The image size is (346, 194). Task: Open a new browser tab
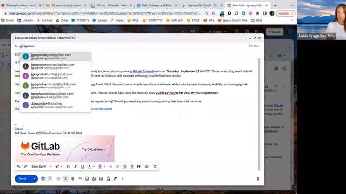[275, 5]
